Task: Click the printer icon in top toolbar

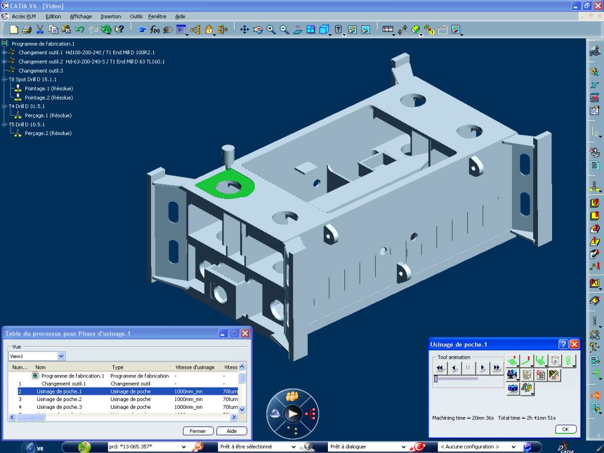Action: coord(27,29)
